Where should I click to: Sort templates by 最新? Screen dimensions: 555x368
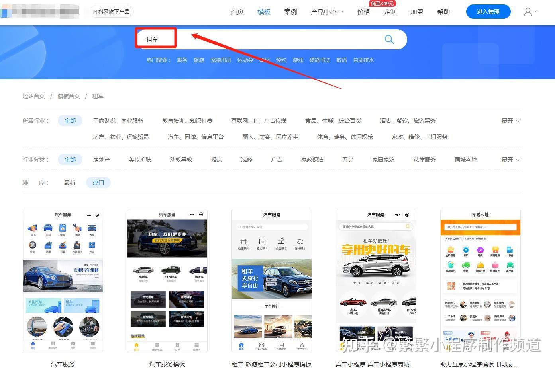coord(70,183)
